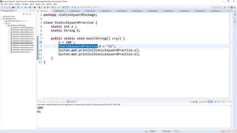Viewport: 237px width, 133px height.
Task: Click Smart Insert status bar entry
Action: coord(167,131)
